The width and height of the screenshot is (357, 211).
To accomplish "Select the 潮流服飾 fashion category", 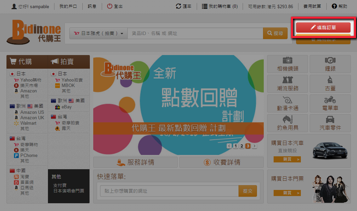I will 288,84.
